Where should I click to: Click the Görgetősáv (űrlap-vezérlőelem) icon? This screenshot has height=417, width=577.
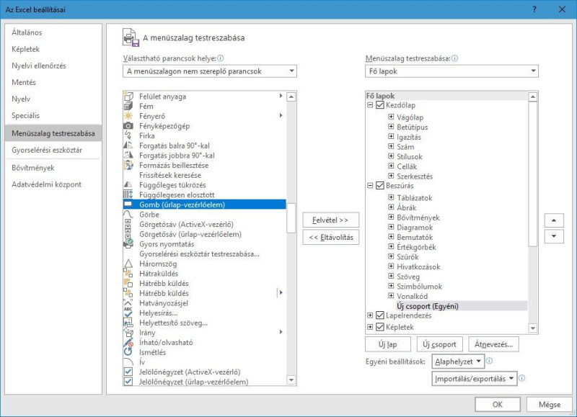(128, 234)
